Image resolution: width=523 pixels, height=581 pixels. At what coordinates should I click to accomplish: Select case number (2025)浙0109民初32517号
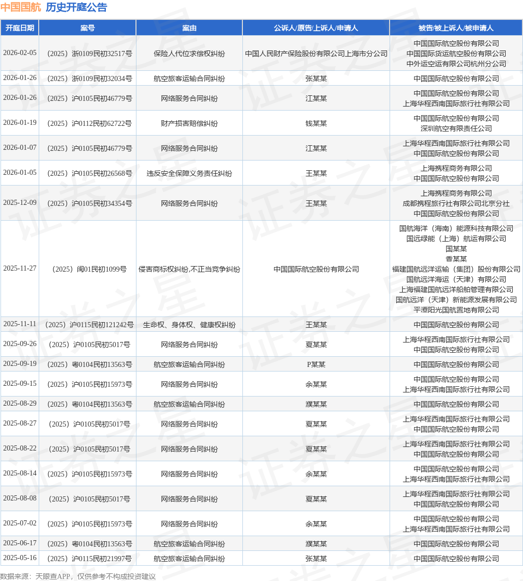pyautogui.click(x=88, y=54)
